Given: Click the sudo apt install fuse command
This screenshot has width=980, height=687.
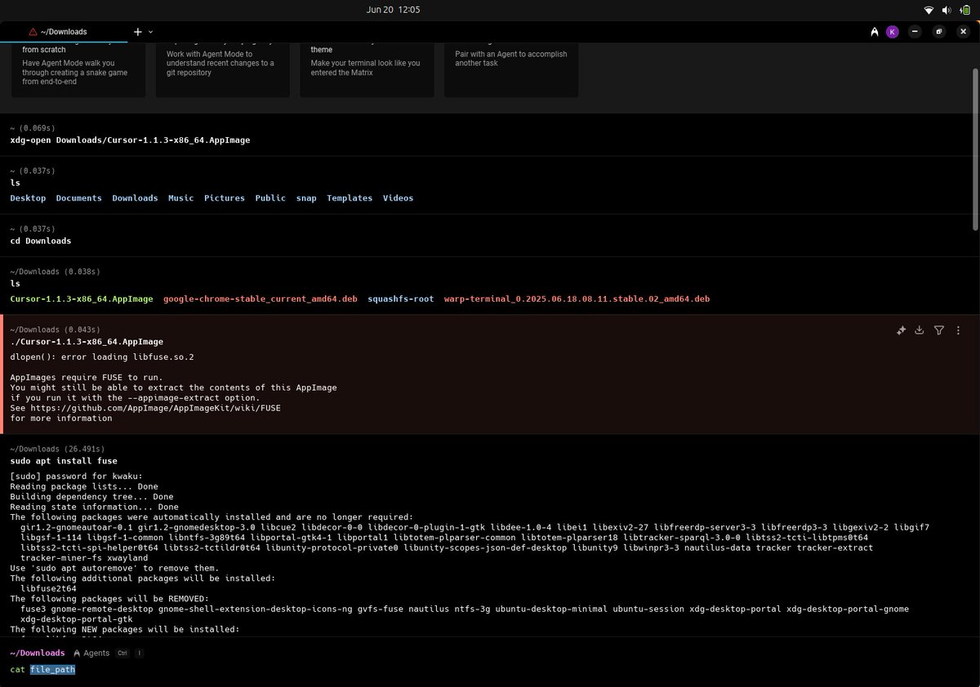Looking at the screenshot, I should coord(64,461).
